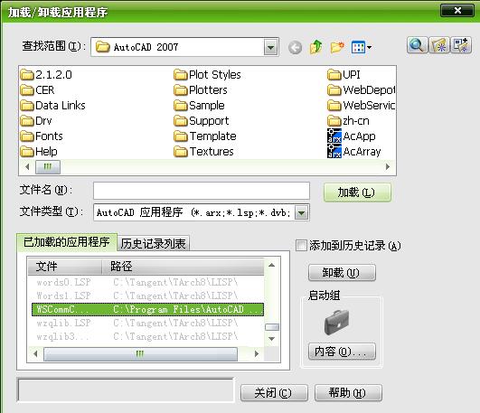The width and height of the screenshot is (480, 413).
Task: Open the Sample folder
Action: [x=199, y=106]
